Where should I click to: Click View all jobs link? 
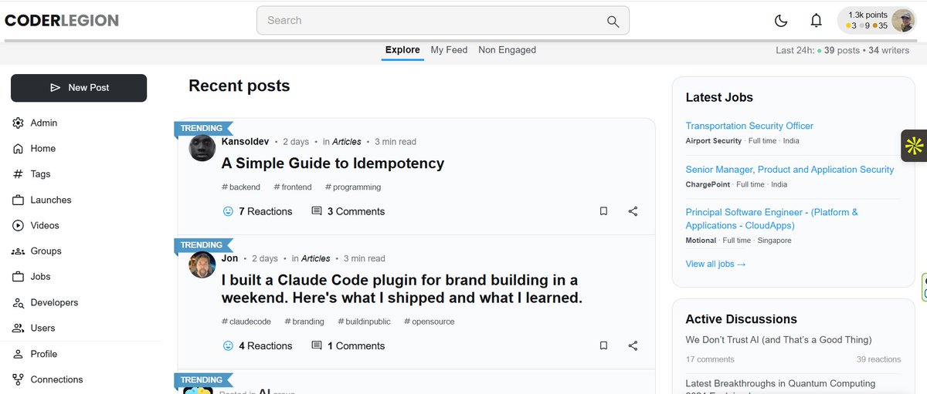715,264
